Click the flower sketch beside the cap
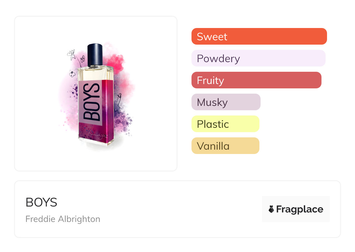Screen dimensions: 355x252 (x=71, y=54)
